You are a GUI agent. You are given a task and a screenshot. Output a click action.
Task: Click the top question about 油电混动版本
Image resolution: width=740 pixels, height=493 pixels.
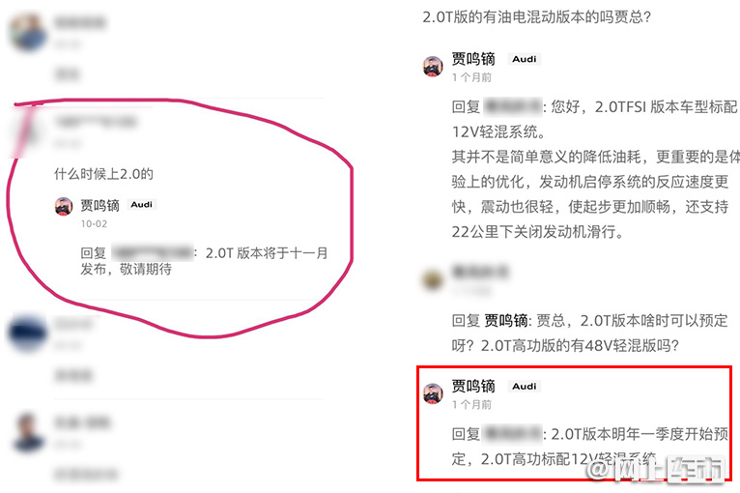coord(536,17)
